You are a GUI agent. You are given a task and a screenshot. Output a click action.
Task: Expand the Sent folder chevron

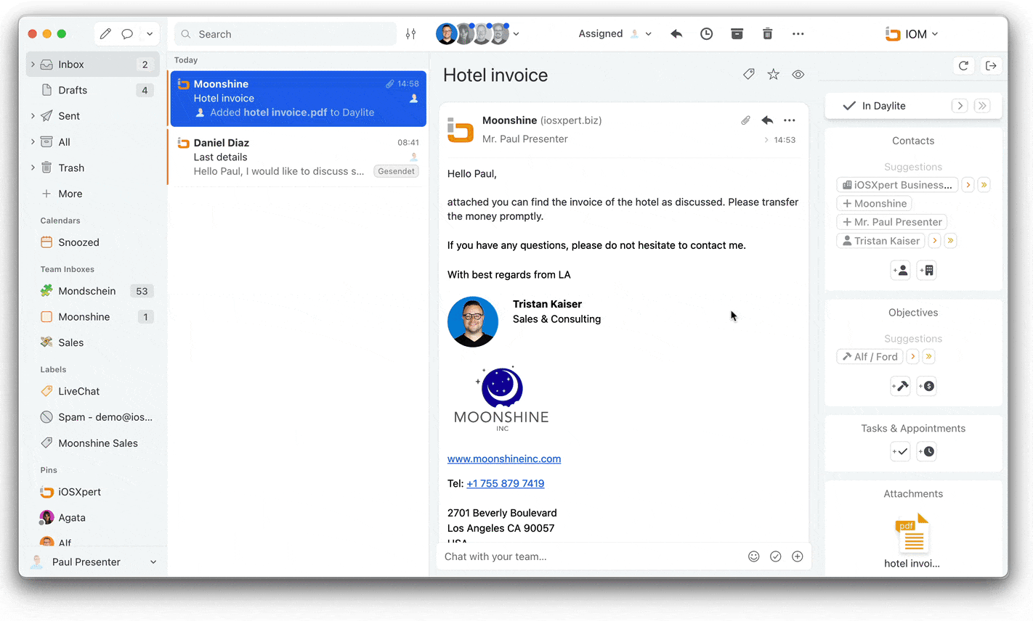(32, 116)
